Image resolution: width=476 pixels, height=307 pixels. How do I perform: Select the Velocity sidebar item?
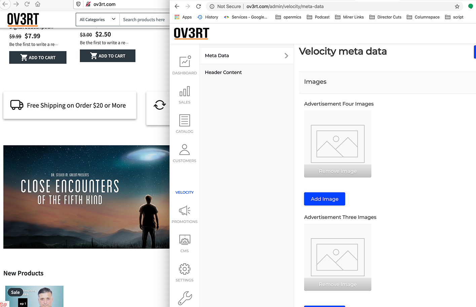184,192
